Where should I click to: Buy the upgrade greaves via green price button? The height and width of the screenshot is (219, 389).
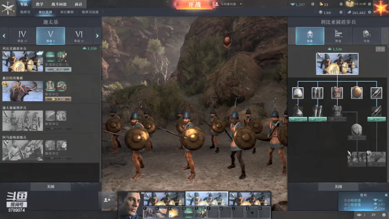point(318,119)
